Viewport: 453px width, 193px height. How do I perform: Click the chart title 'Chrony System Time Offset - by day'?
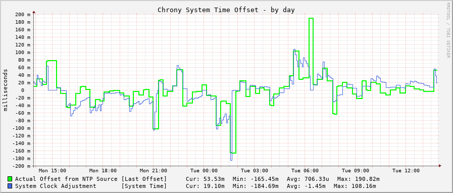coord(226,10)
